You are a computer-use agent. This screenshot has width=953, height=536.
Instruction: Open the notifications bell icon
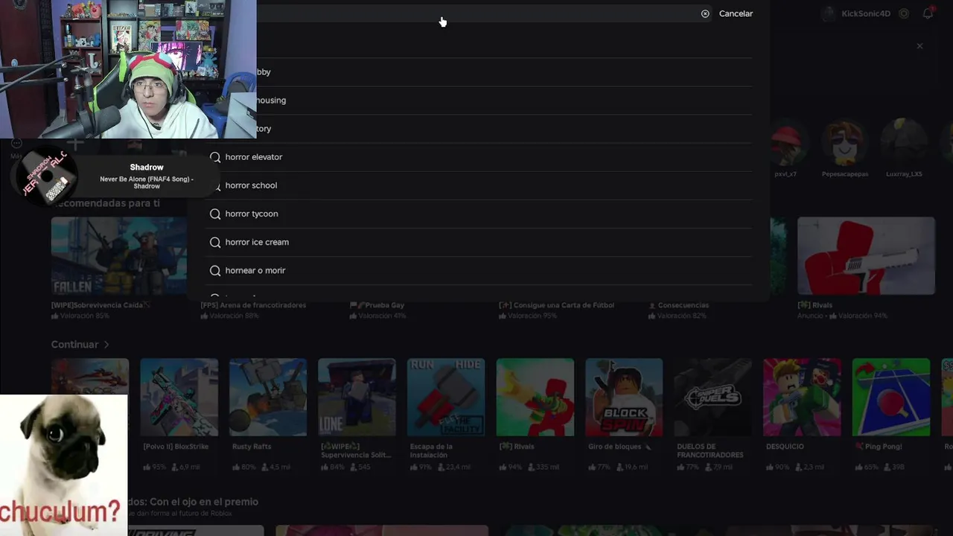click(928, 13)
